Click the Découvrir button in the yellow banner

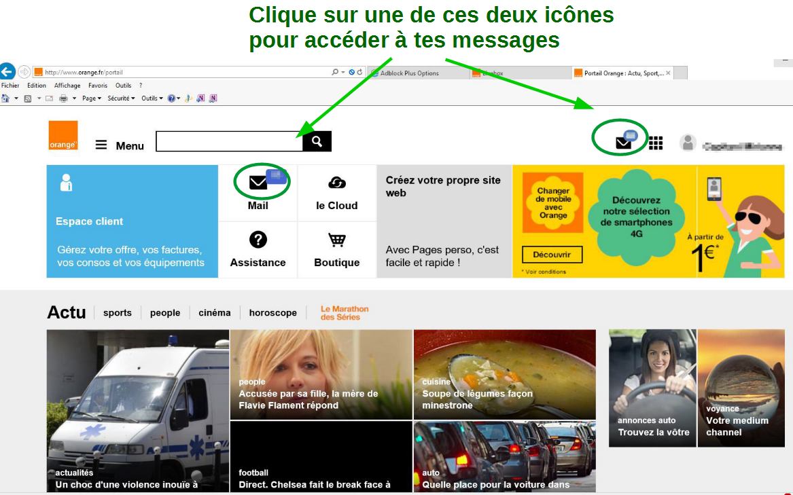(552, 255)
